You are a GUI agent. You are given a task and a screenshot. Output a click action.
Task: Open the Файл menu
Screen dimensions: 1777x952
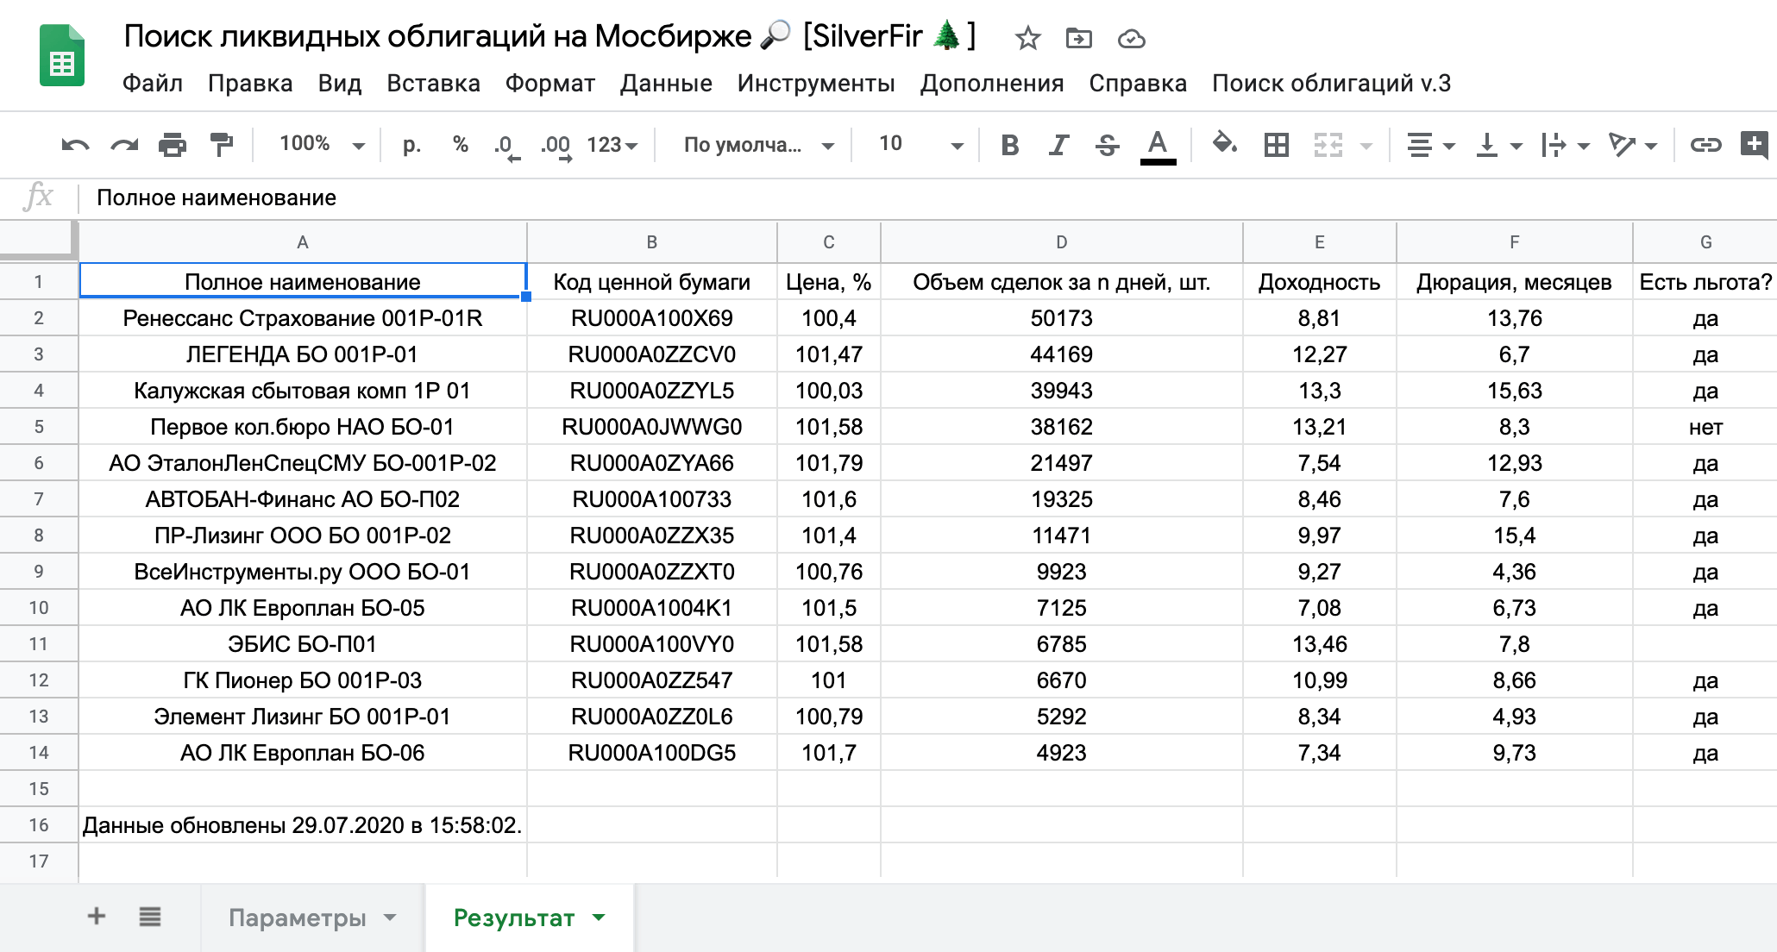[153, 84]
